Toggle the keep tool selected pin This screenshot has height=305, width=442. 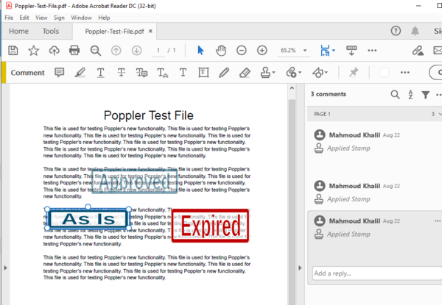tap(354, 73)
